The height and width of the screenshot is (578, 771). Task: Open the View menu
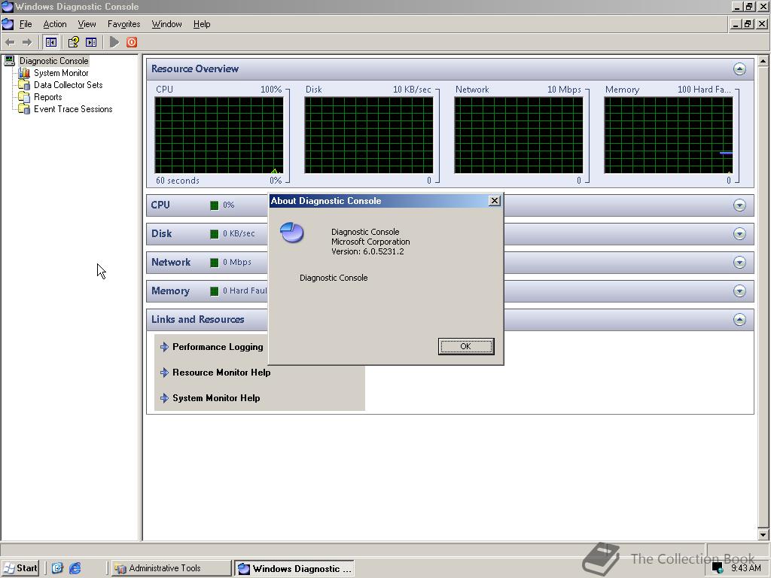(87, 24)
